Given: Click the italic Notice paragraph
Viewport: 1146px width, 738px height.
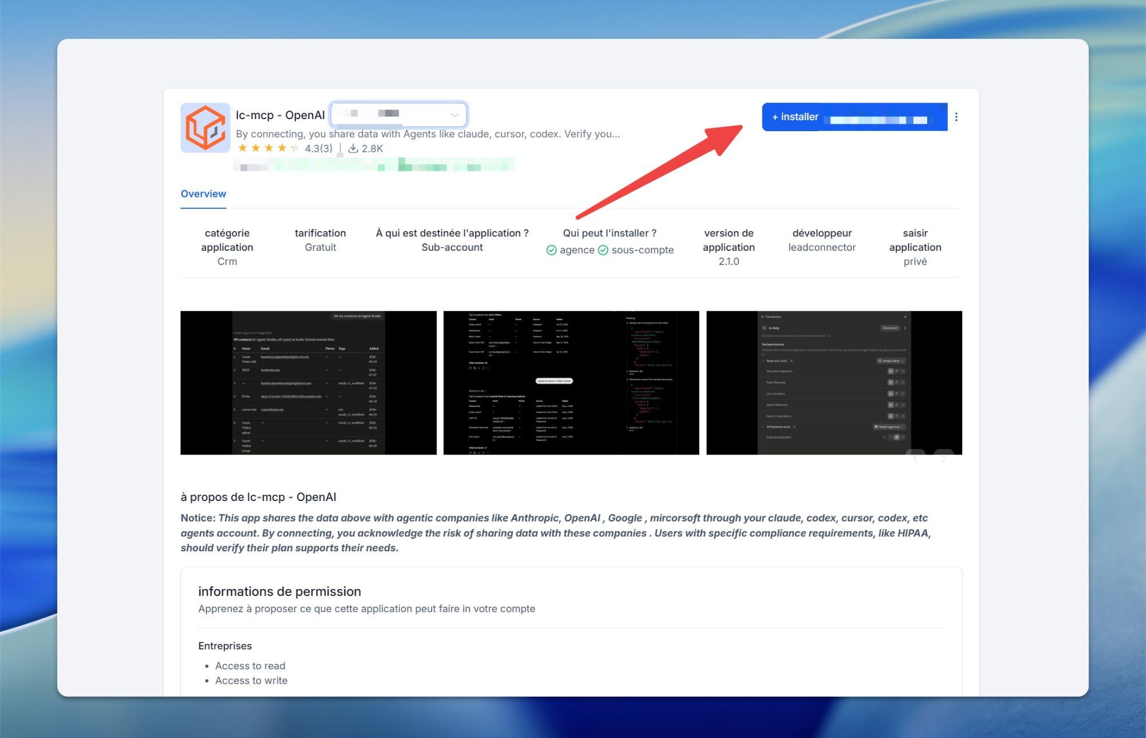Looking at the screenshot, I should [556, 533].
